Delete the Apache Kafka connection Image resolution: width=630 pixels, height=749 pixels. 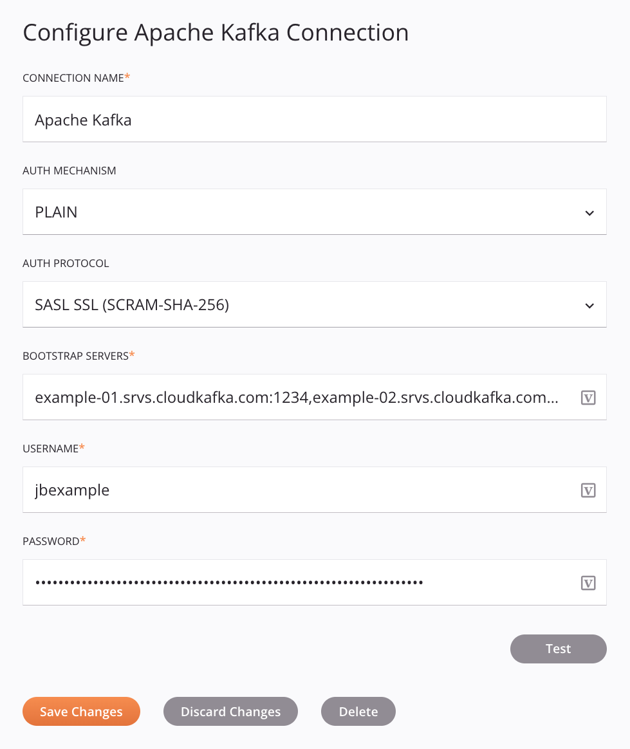358,711
